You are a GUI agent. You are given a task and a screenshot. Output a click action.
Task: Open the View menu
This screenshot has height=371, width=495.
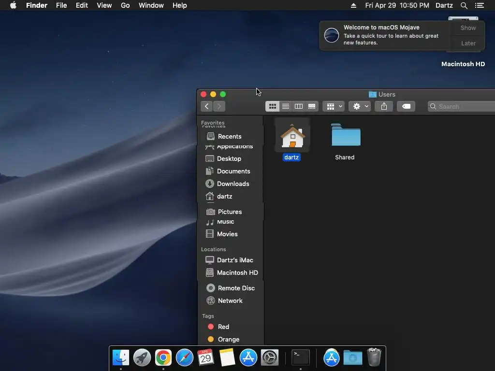(x=104, y=5)
